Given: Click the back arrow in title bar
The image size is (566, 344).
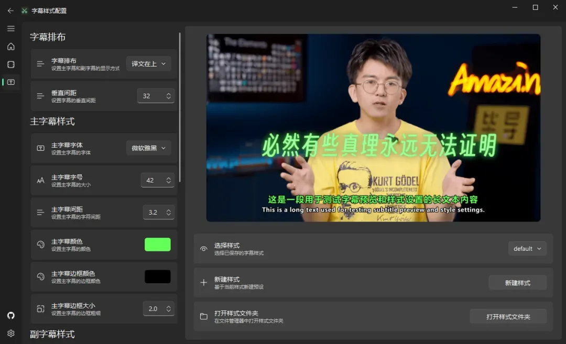Looking at the screenshot, I should click(x=10, y=10).
